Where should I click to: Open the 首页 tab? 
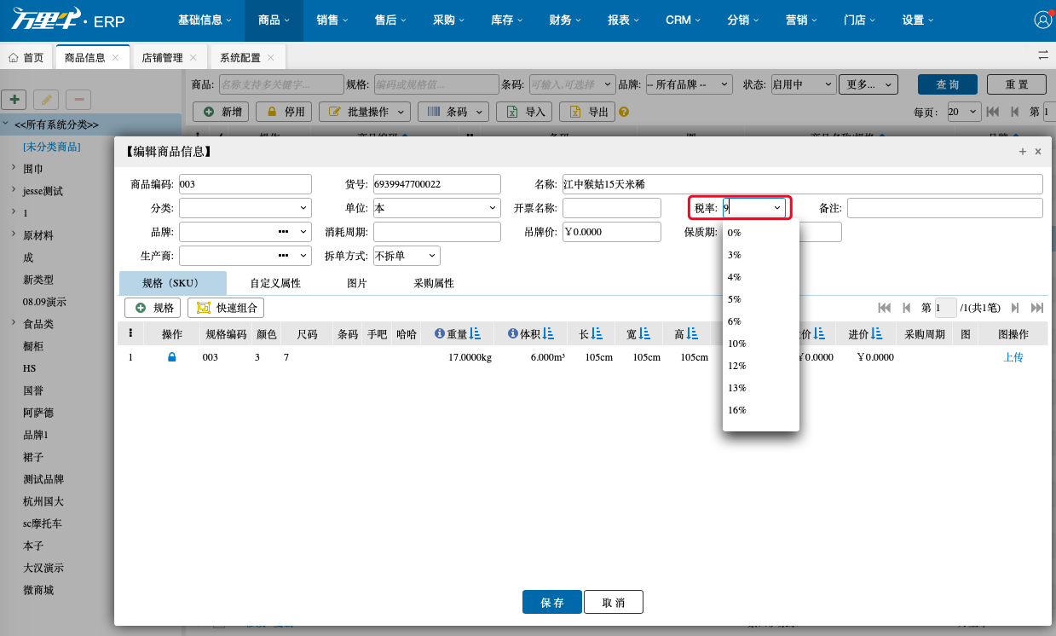click(26, 58)
